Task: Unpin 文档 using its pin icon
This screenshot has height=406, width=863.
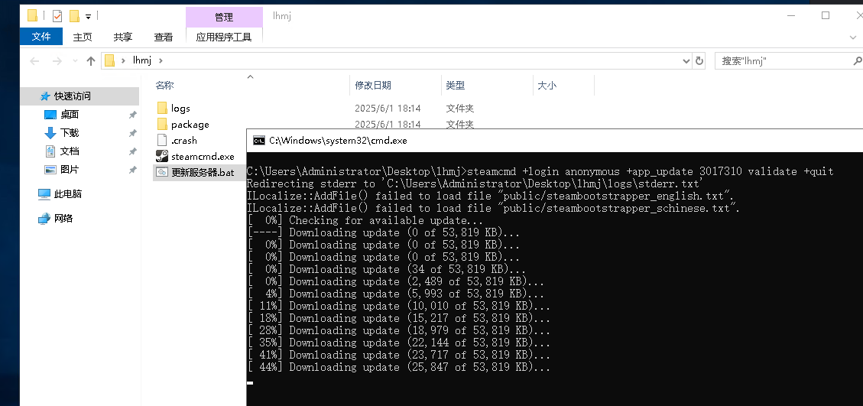Action: point(132,151)
